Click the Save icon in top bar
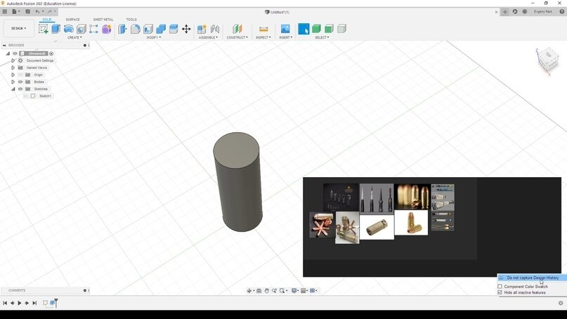 27,11
